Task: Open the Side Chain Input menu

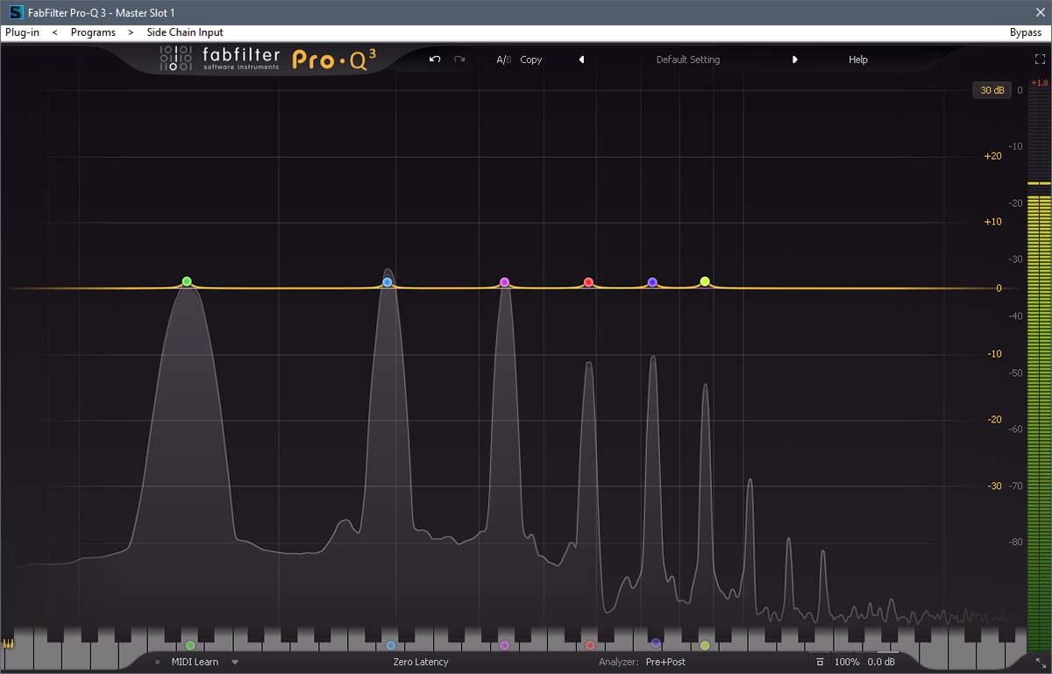Action: tap(185, 32)
